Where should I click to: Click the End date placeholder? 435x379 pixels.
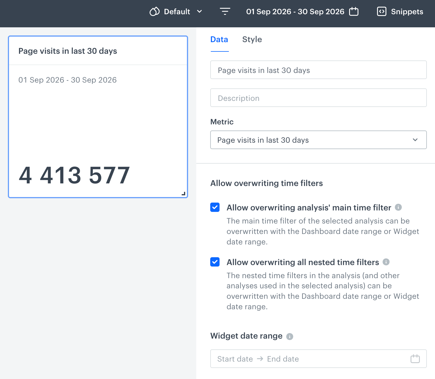point(283,359)
